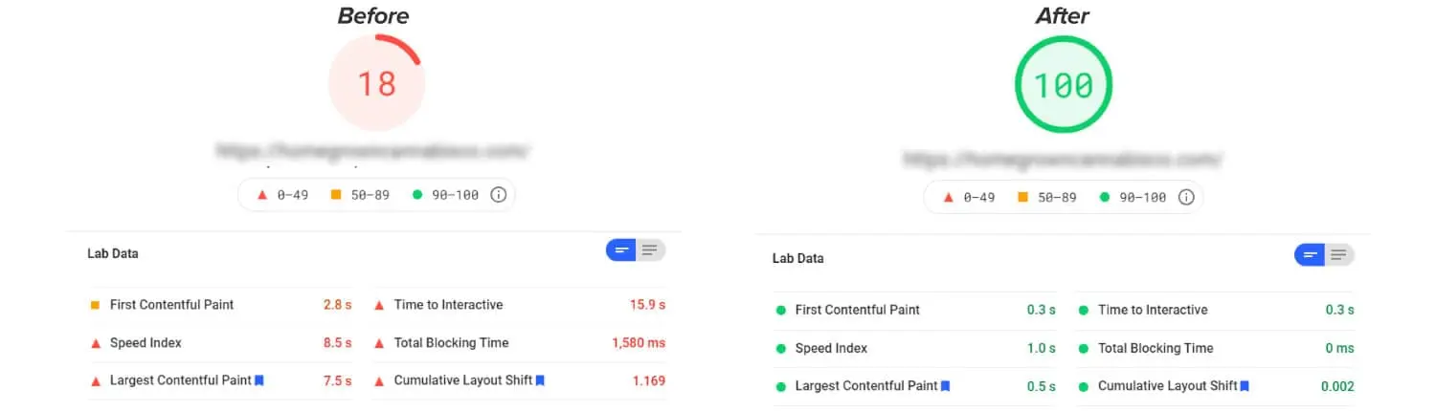This screenshot has width=1436, height=411.
Task: Select expanded view toggle in Before Lab Data
Action: (x=650, y=250)
